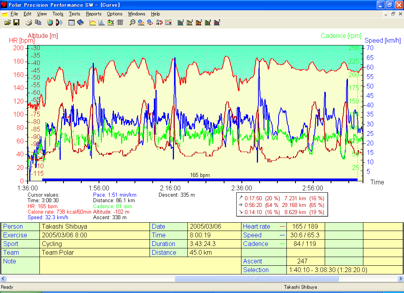Viewport: 404px width, 293px height.
Task: Click the table list view icon
Action: click(120, 23)
